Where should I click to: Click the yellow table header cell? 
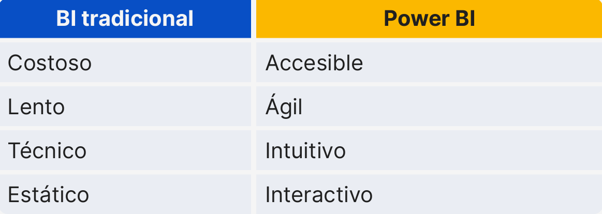429,19
